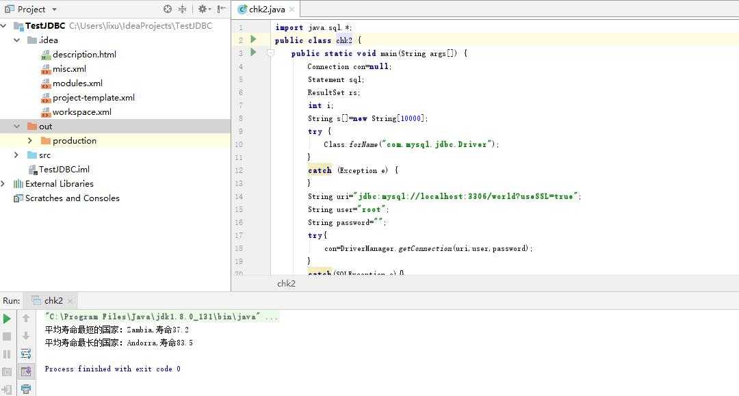Image resolution: width=739 pixels, height=396 pixels.
Task: Toggle soft-wrap in Run console
Action: 26,354
